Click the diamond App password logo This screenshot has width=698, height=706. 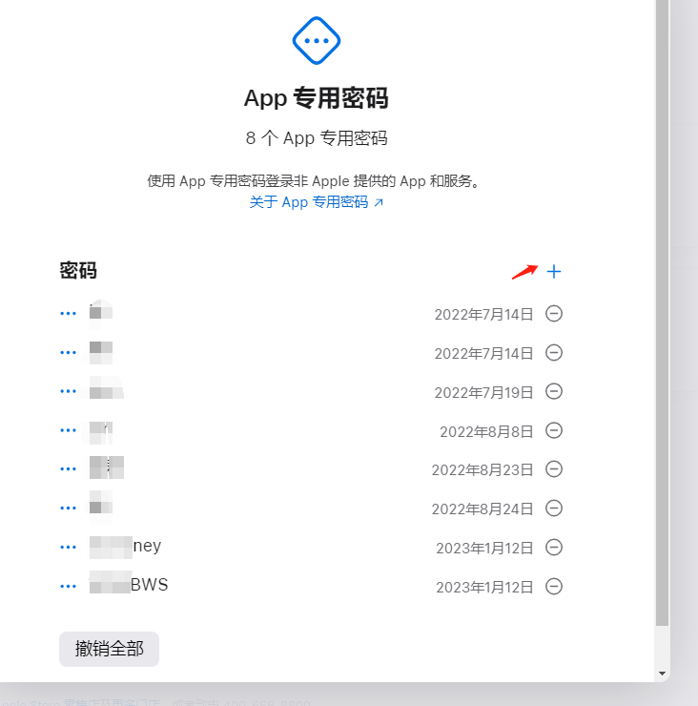(317, 40)
